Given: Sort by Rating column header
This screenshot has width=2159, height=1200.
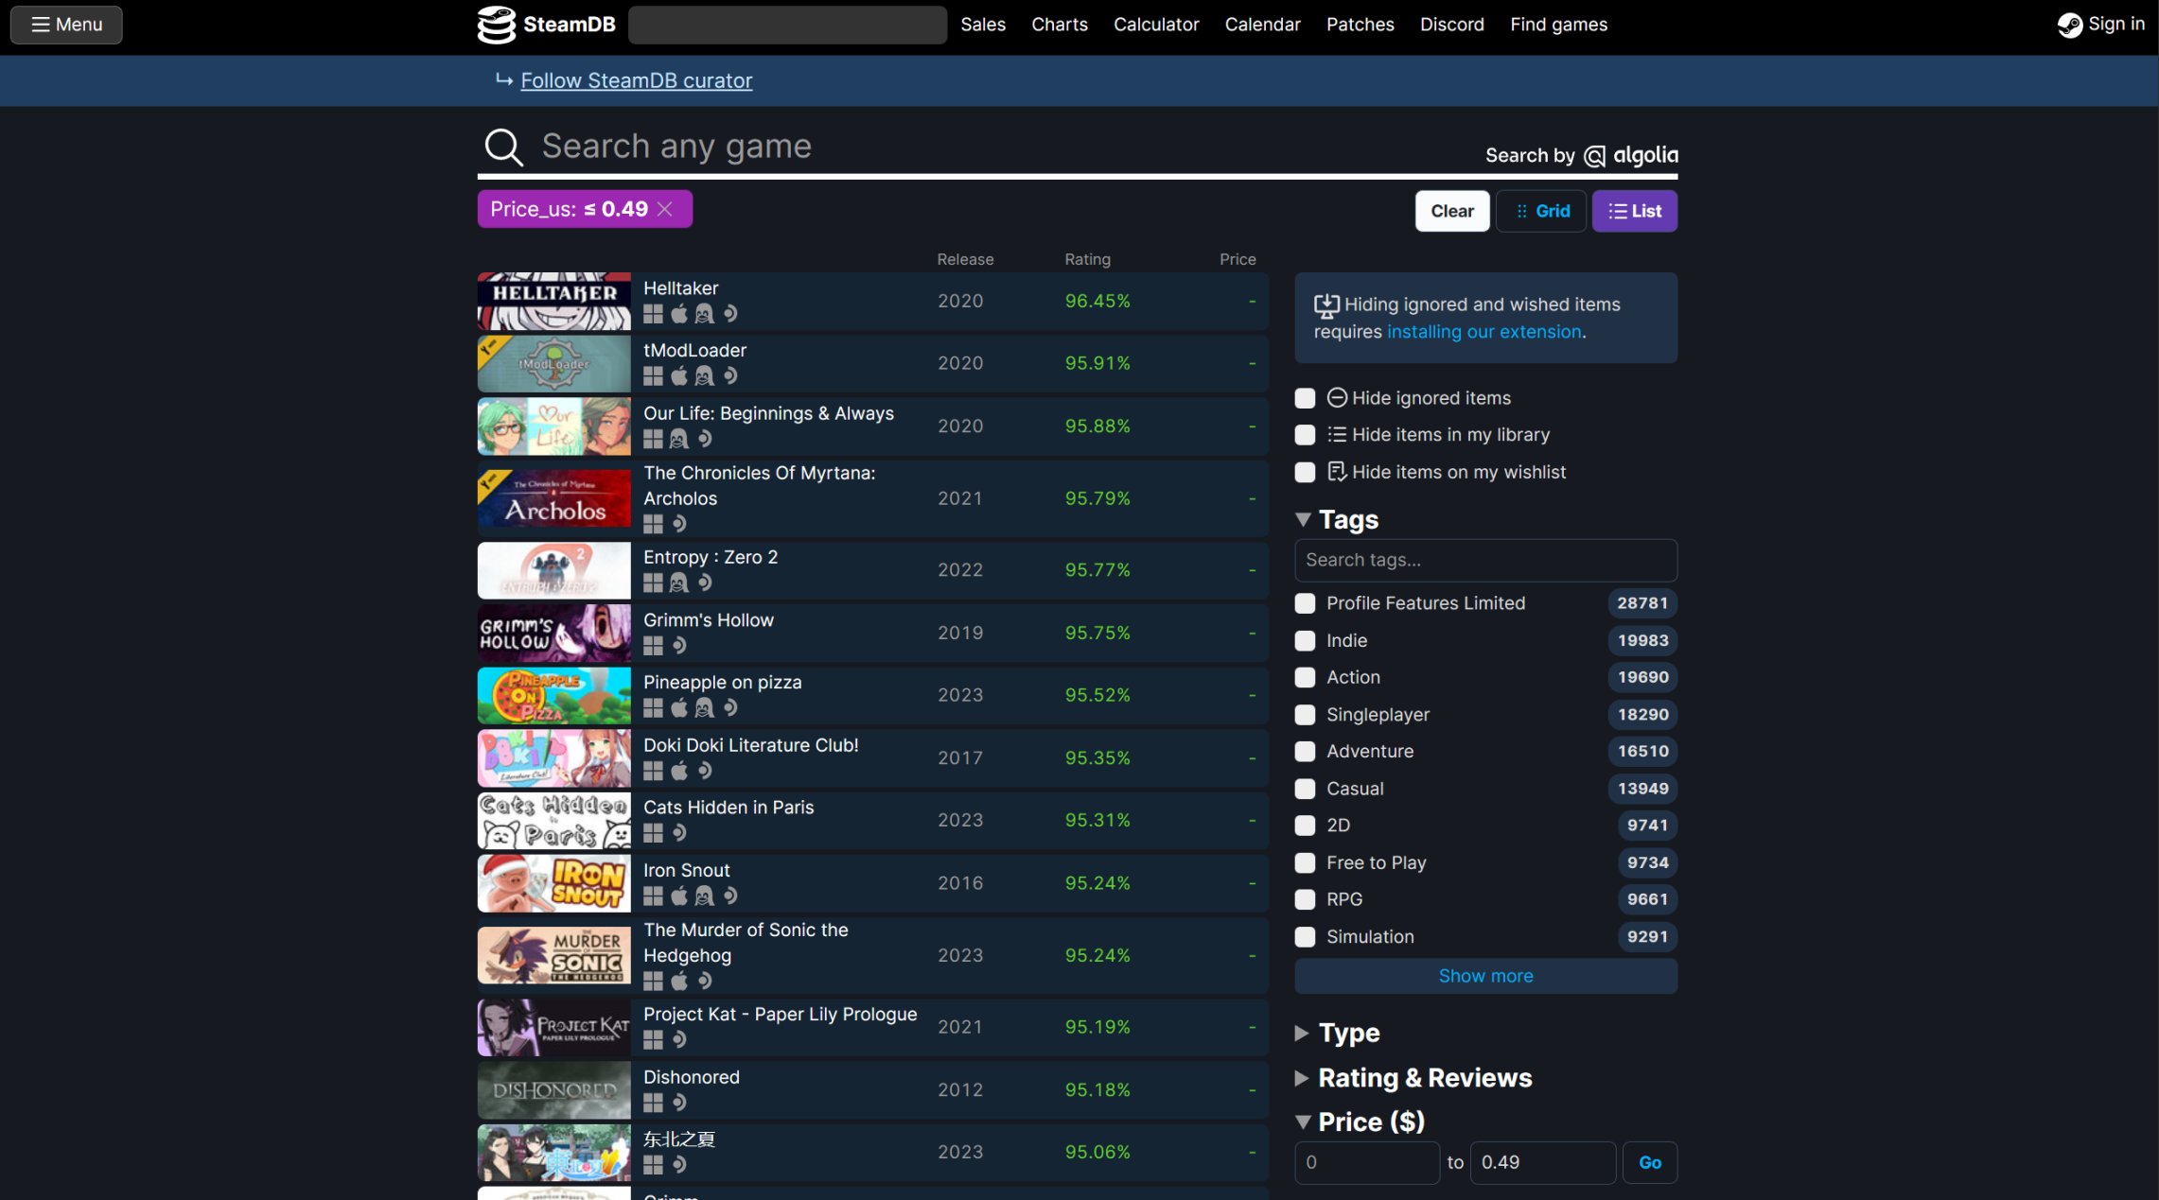Looking at the screenshot, I should (1087, 259).
